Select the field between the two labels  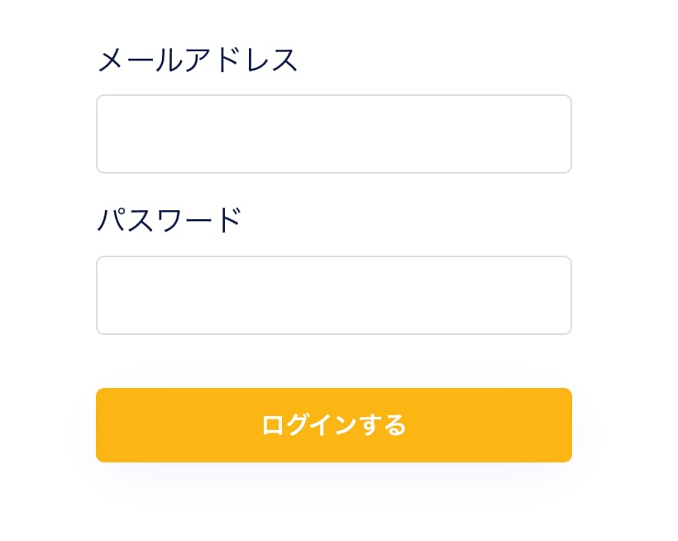coord(334,134)
